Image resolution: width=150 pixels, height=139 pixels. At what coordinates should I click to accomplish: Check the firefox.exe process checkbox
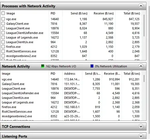pyautogui.click(x=3, y=47)
